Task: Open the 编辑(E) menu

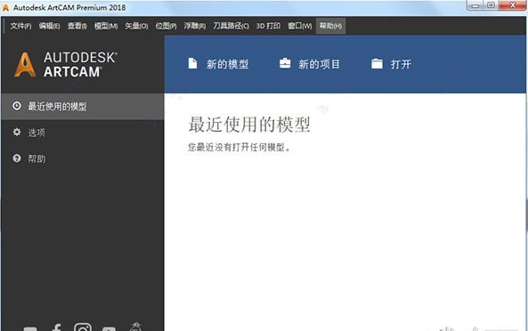Action: pos(49,26)
